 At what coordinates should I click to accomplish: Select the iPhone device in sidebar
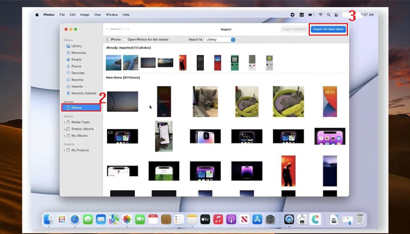pos(81,108)
